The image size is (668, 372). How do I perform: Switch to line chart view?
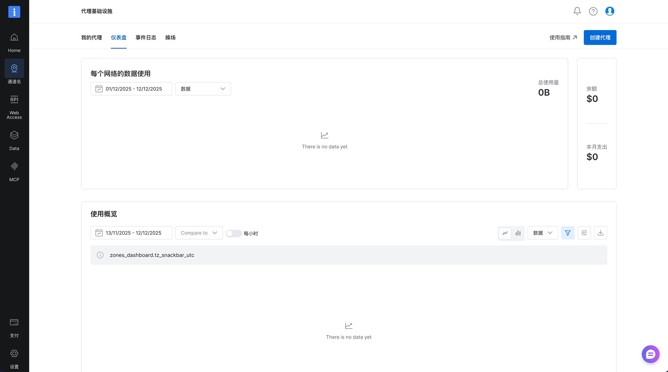(505, 233)
